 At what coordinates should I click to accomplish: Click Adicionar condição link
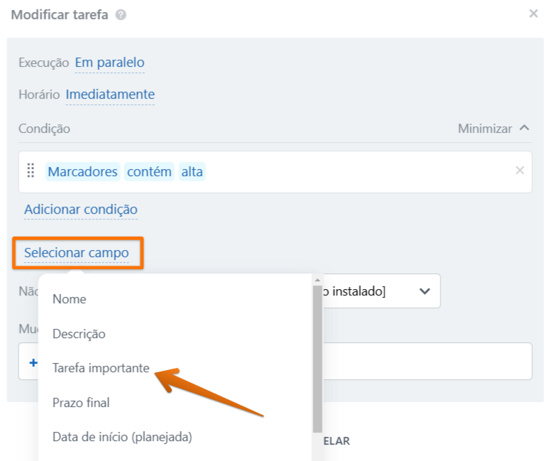(x=80, y=210)
